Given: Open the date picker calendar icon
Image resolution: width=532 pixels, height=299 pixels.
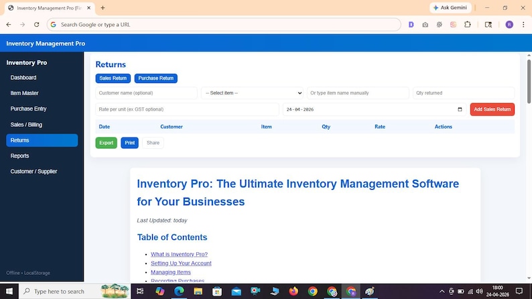Looking at the screenshot, I should (x=460, y=109).
